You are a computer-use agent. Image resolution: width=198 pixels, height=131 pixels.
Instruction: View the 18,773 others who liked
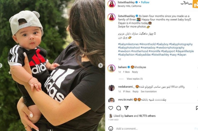[x=147, y=116]
